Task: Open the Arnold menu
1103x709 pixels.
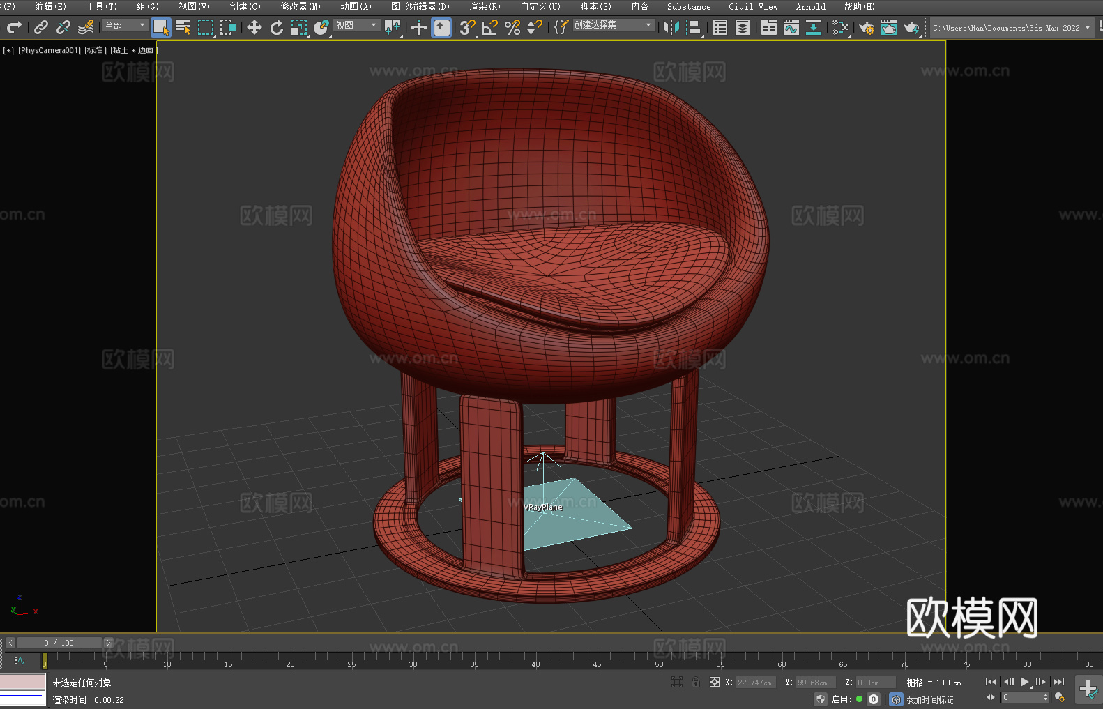Action: coord(810,6)
